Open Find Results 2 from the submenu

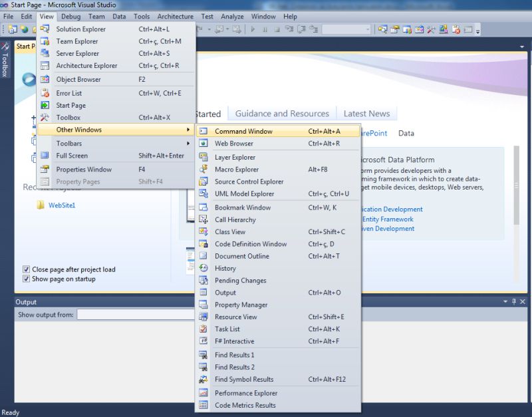coord(278,367)
